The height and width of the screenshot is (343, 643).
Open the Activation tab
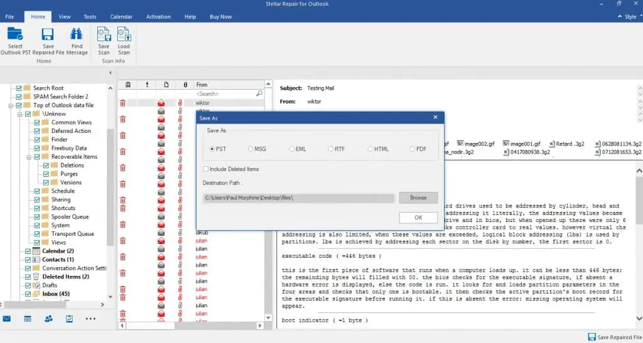(158, 17)
